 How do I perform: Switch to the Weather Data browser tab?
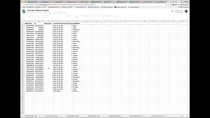(122, 2)
